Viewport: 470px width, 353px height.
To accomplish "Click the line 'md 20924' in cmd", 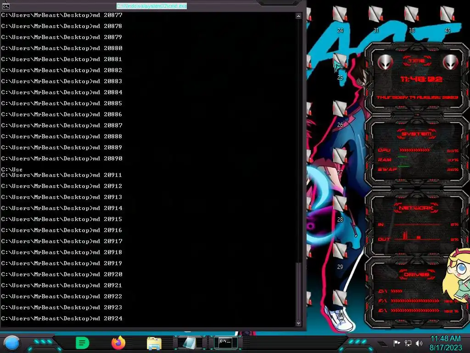I will 62,319.
